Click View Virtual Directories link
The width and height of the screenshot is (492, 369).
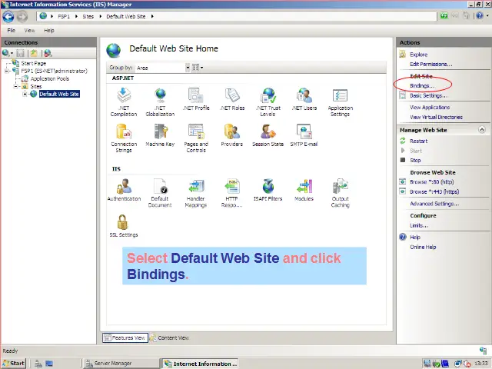(436, 117)
